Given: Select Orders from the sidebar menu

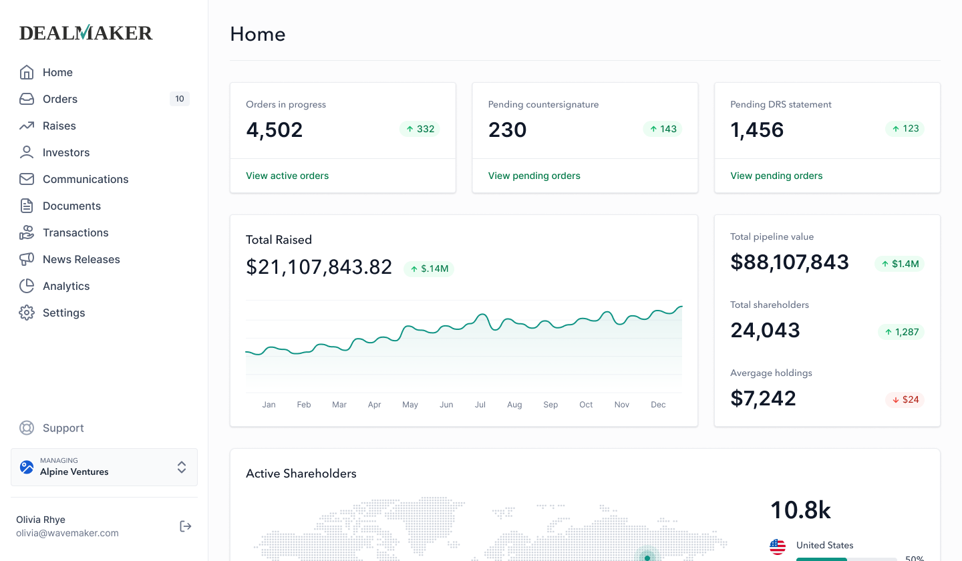Looking at the screenshot, I should (x=61, y=99).
